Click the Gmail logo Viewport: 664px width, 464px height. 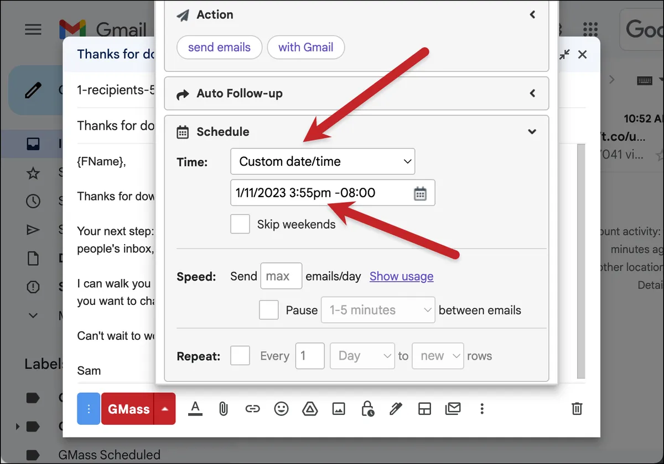pos(102,29)
